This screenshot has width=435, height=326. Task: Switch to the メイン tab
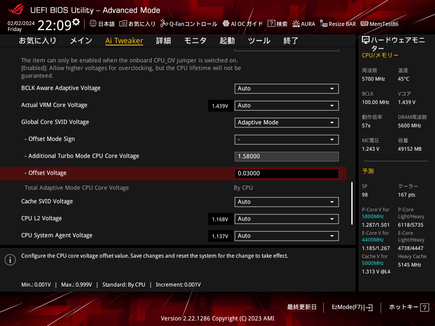[81, 41]
